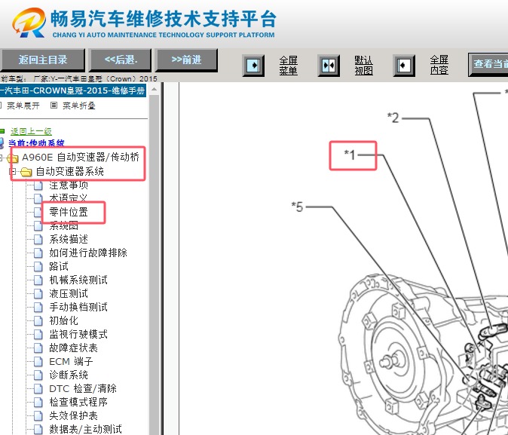The image size is (508, 435).
Task: Click the transmission housing illustration
Action: (x=423, y=354)
